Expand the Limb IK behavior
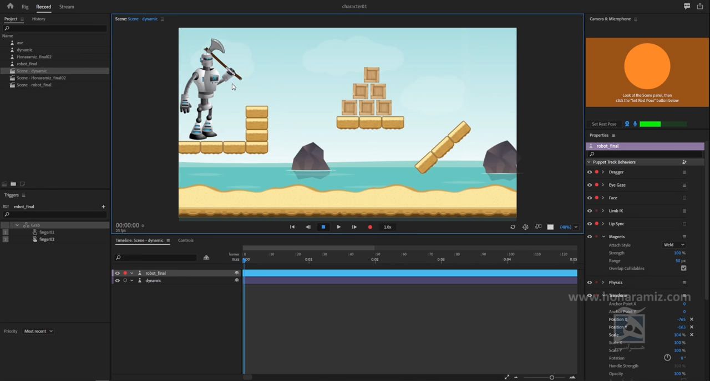 coord(603,211)
